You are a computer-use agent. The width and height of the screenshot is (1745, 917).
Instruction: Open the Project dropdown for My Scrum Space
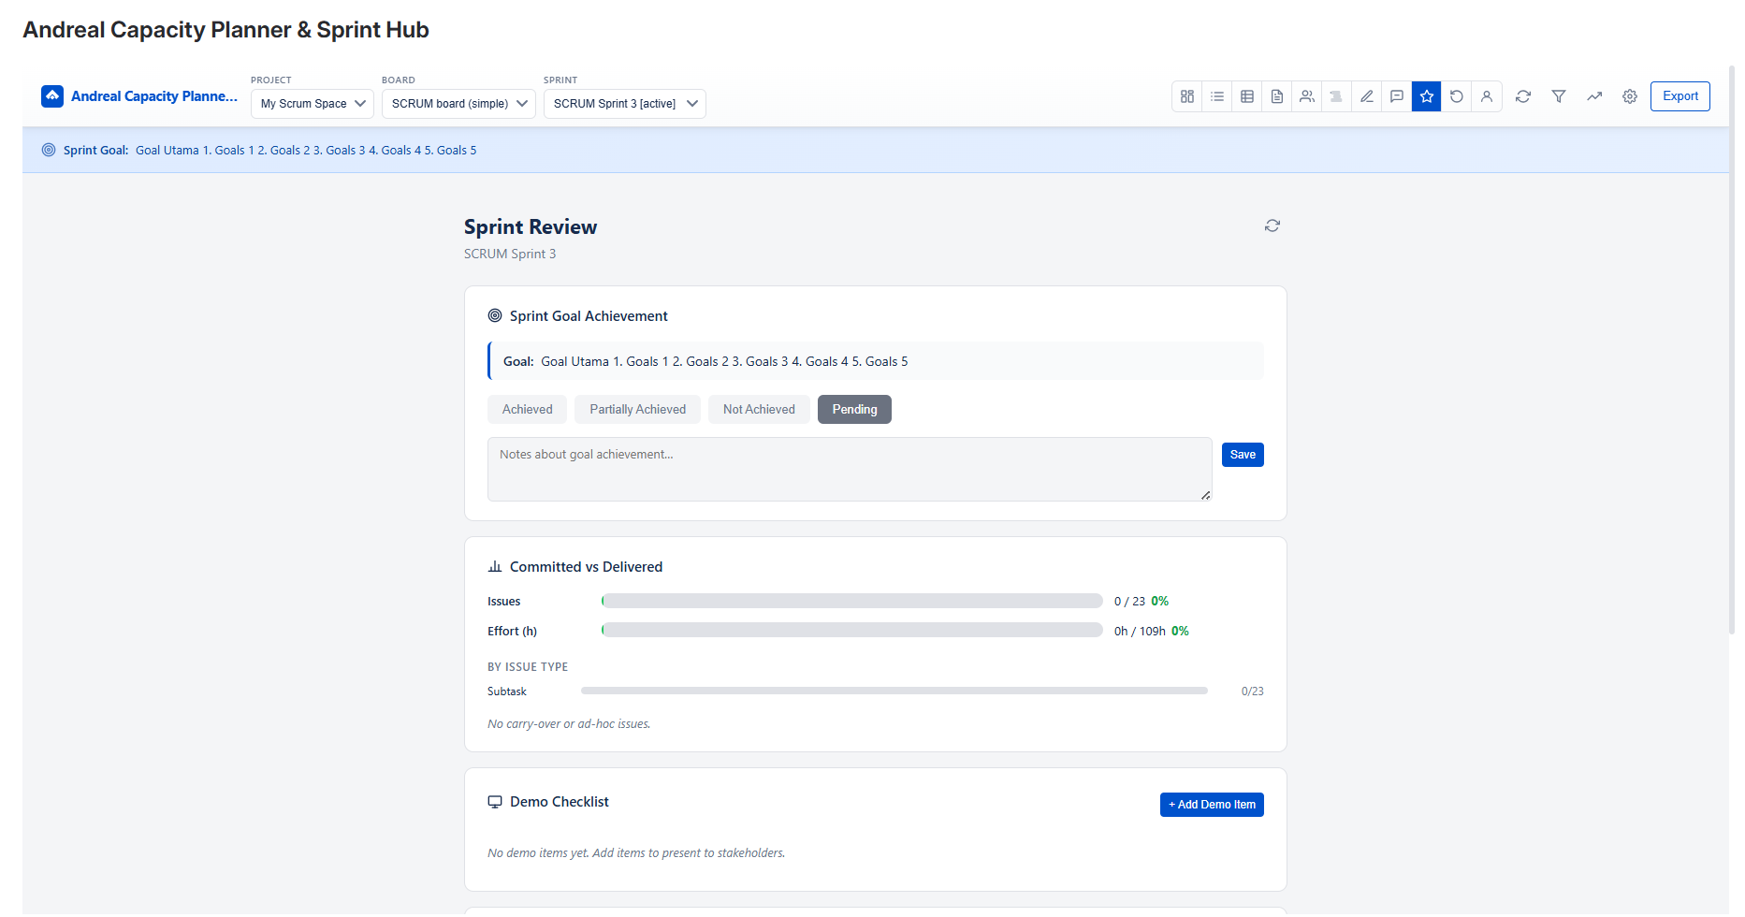[x=312, y=104]
